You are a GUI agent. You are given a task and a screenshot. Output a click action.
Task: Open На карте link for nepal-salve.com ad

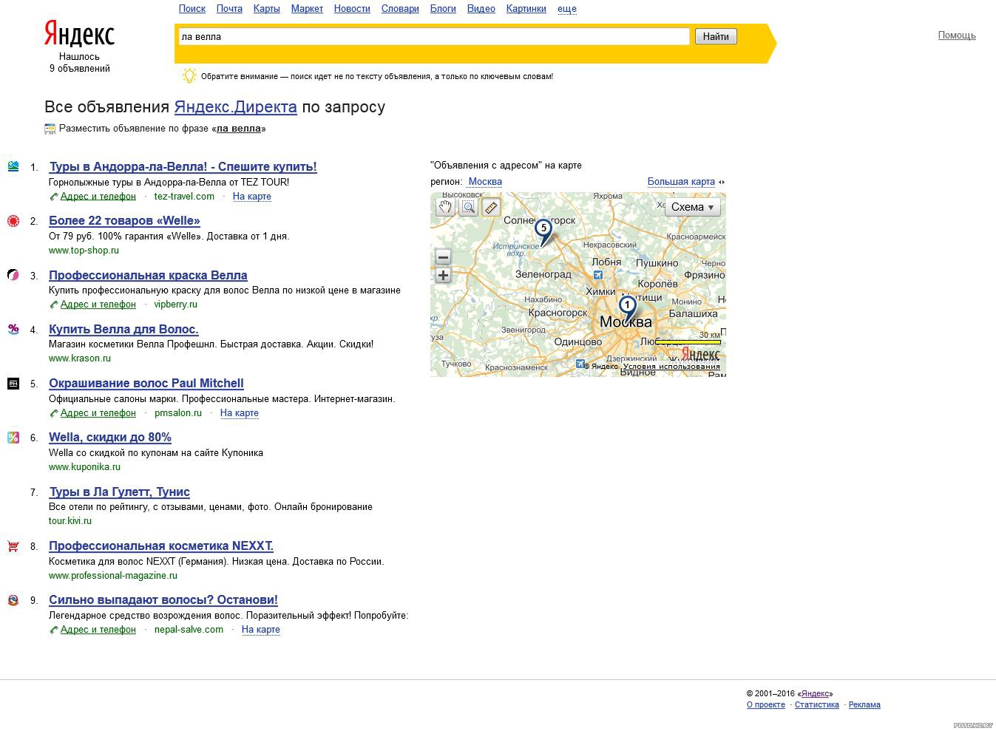pyautogui.click(x=261, y=630)
